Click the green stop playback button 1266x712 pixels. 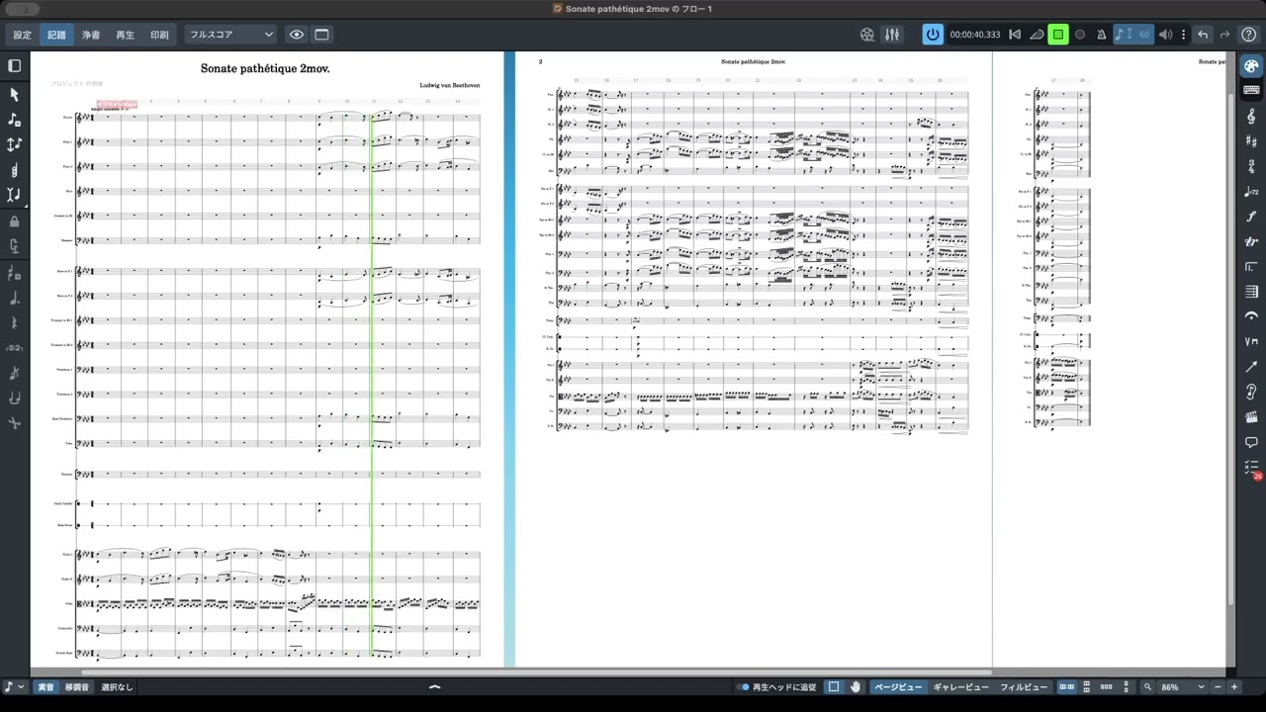point(1057,35)
